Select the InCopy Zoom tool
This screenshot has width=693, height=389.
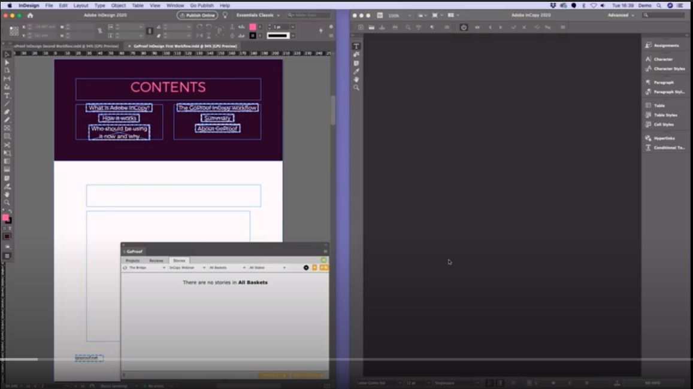[x=356, y=87]
